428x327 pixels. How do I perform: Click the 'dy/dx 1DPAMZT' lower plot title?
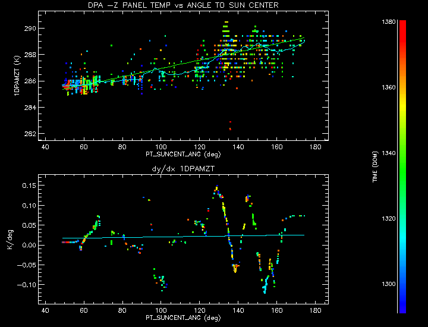coord(182,169)
